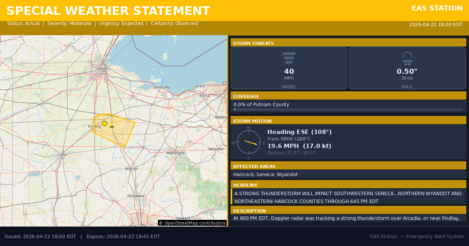Viewport: 469px width, 246px height.
Task: Click the Putnam County coverage progress bar
Action: pos(348,110)
